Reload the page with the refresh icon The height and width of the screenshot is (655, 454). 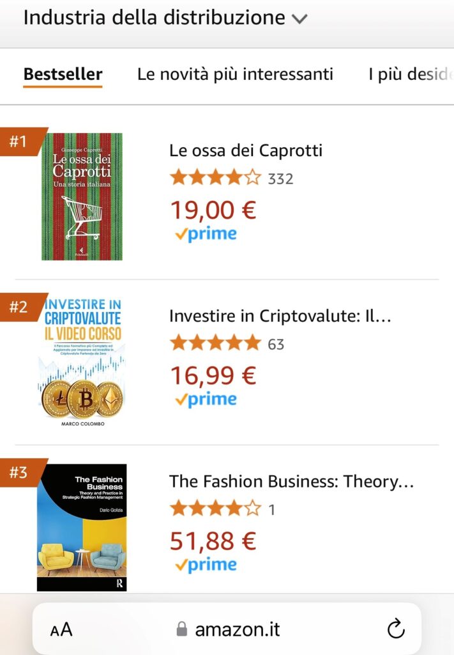(396, 629)
